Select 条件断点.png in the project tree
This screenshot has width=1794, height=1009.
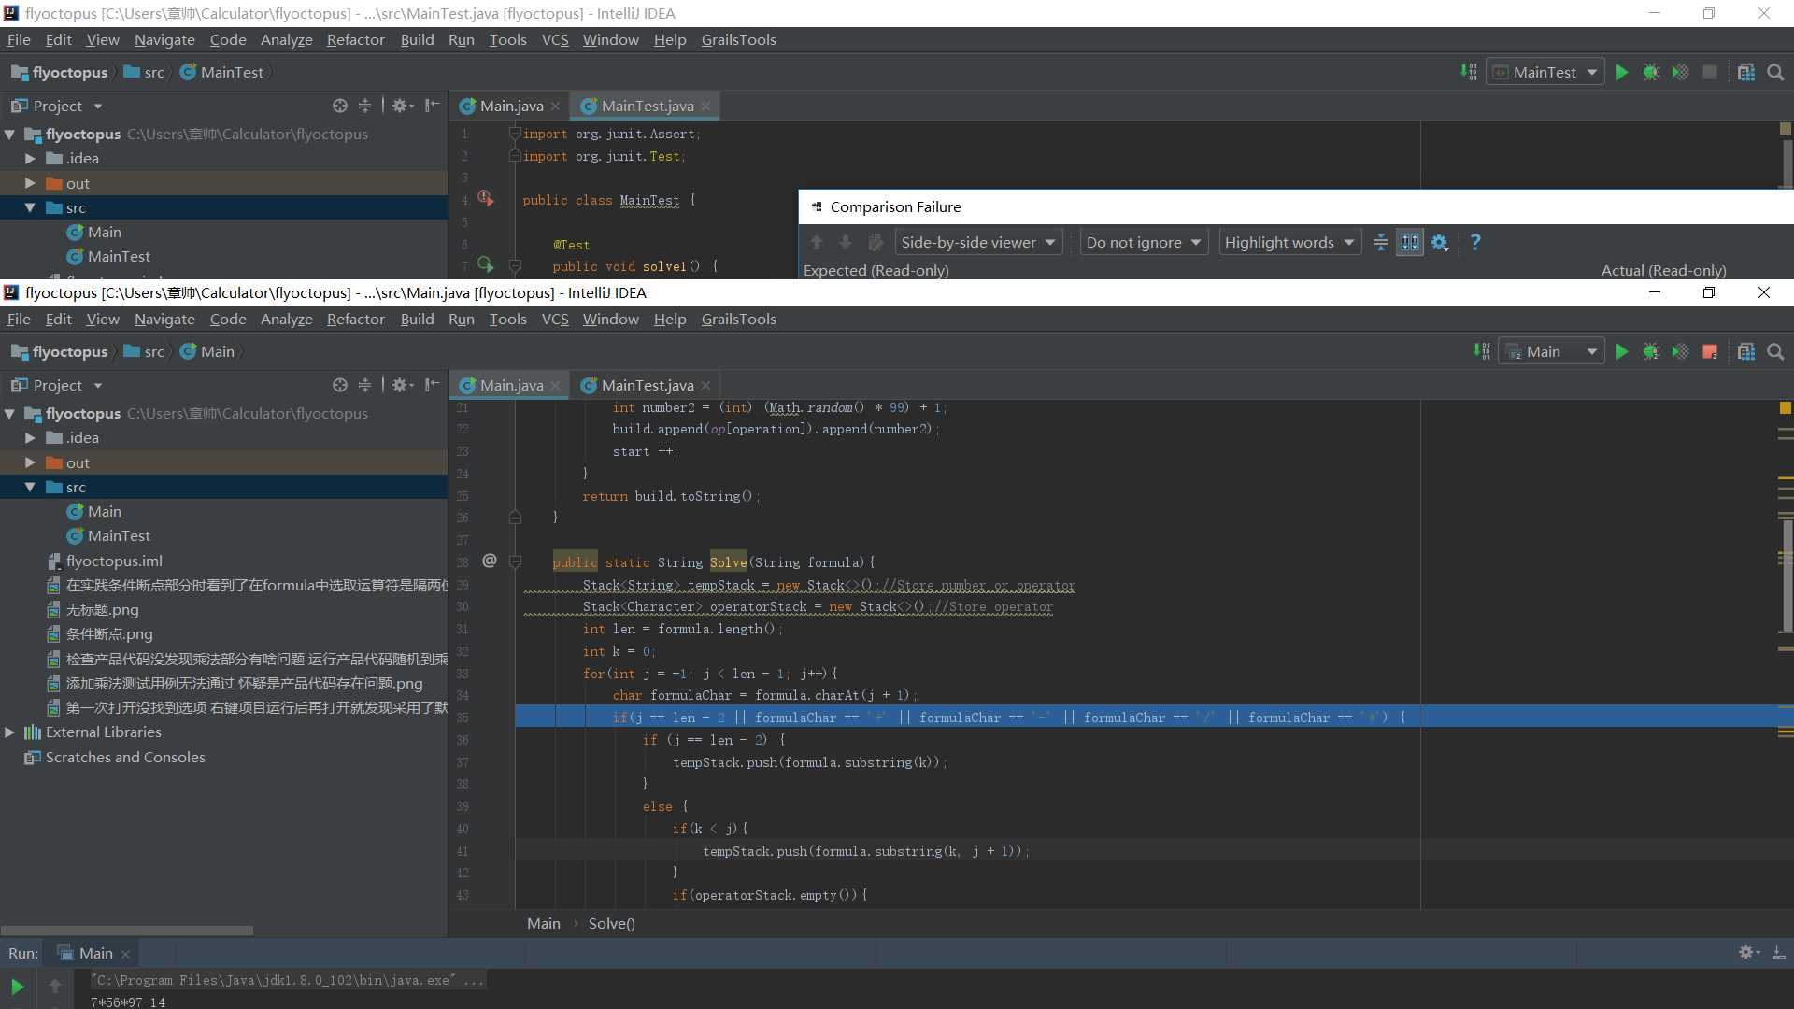(109, 634)
